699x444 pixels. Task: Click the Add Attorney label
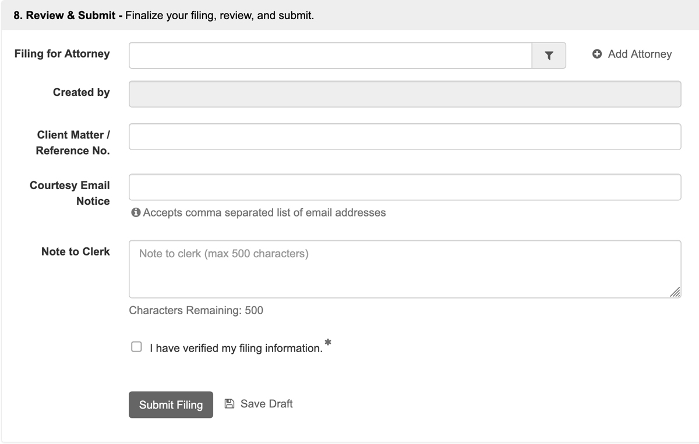pos(638,54)
